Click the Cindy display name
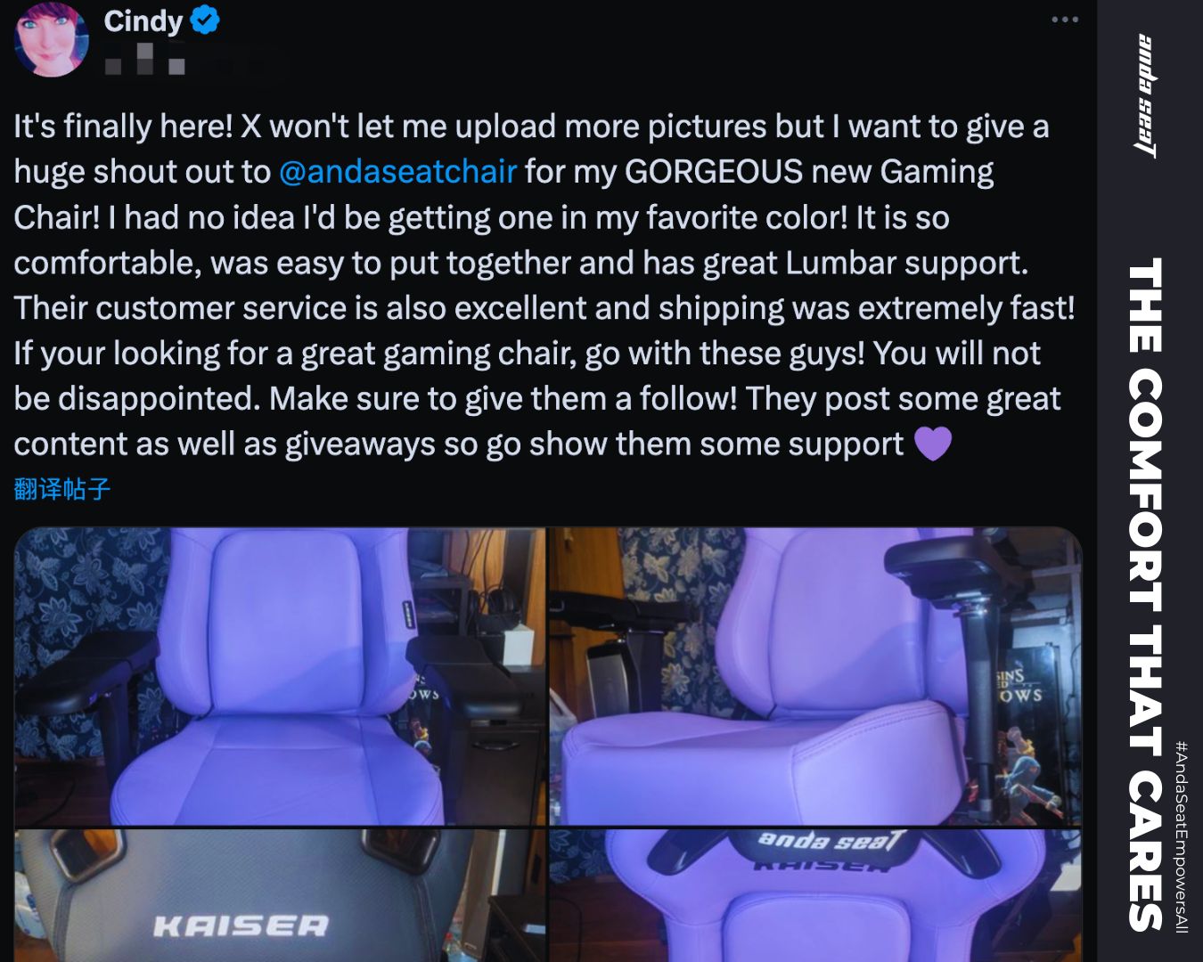 [143, 20]
